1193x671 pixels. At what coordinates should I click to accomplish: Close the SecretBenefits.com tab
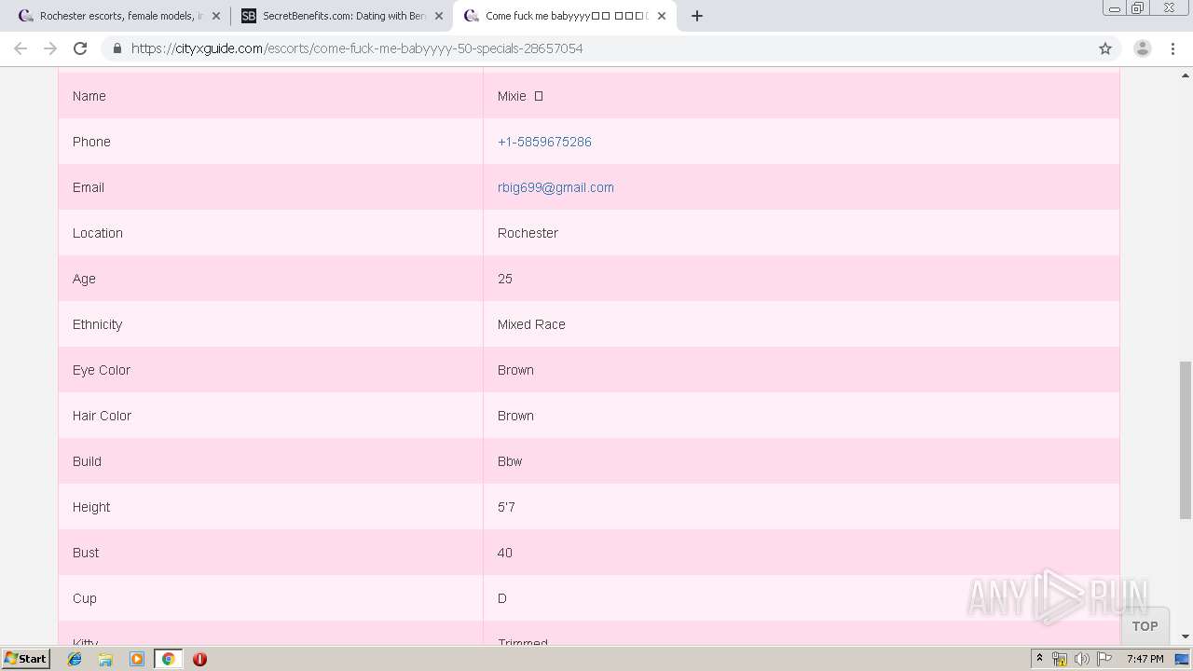439,16
